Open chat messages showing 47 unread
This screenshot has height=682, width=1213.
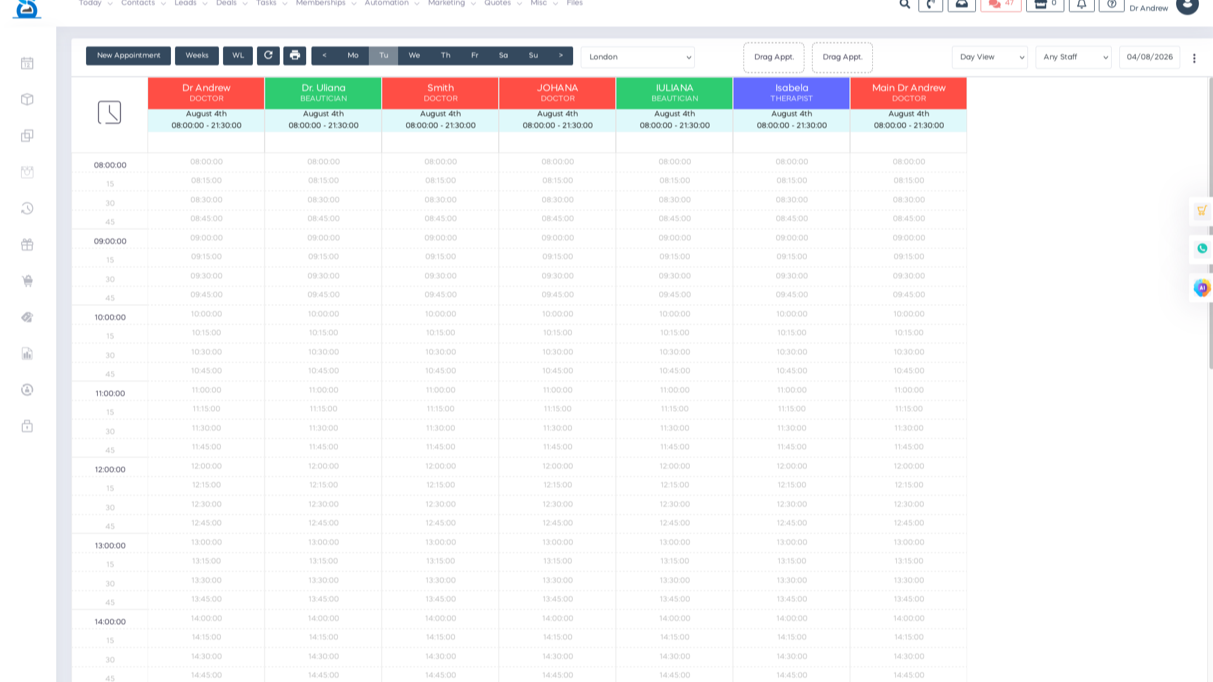1001,5
